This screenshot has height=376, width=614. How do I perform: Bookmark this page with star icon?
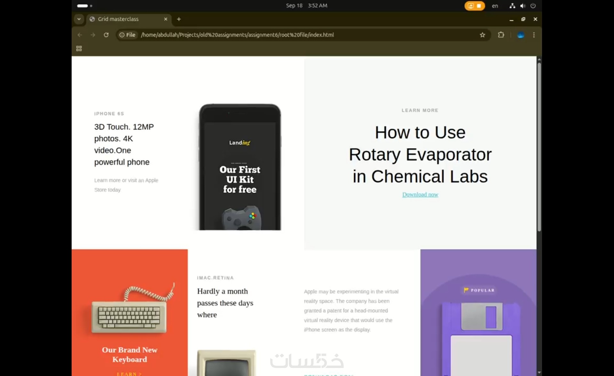[x=482, y=35]
